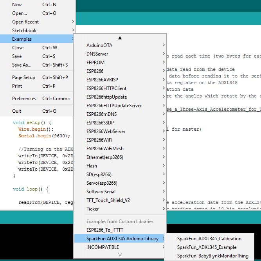
Task: Open SD(esp8266) examples
Action: pos(120,175)
